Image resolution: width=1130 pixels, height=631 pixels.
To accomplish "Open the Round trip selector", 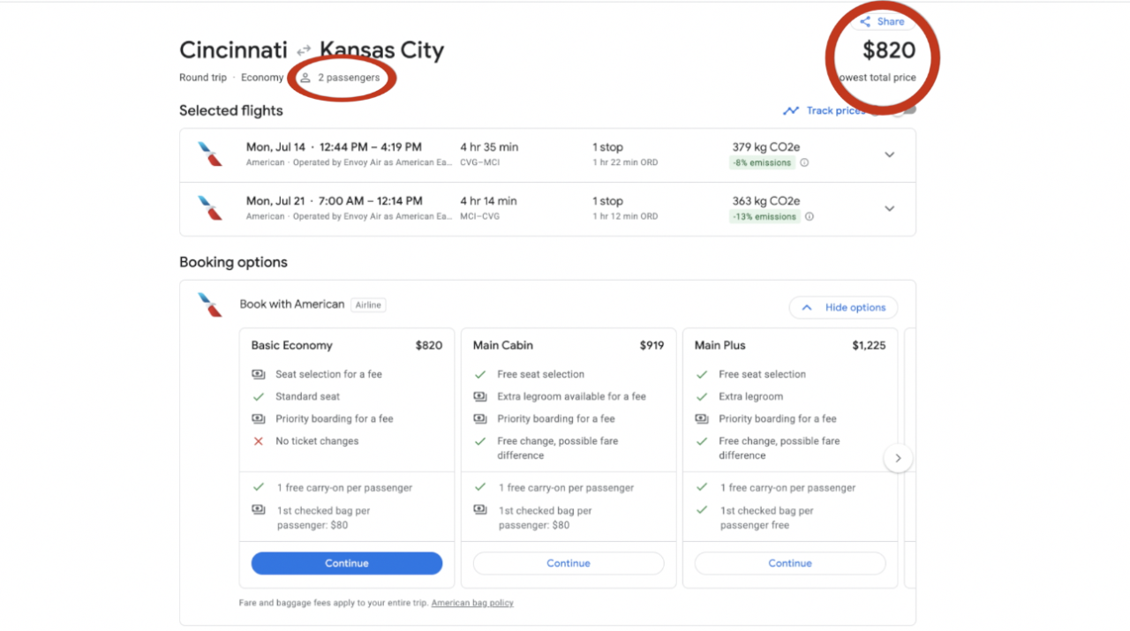I will [203, 78].
